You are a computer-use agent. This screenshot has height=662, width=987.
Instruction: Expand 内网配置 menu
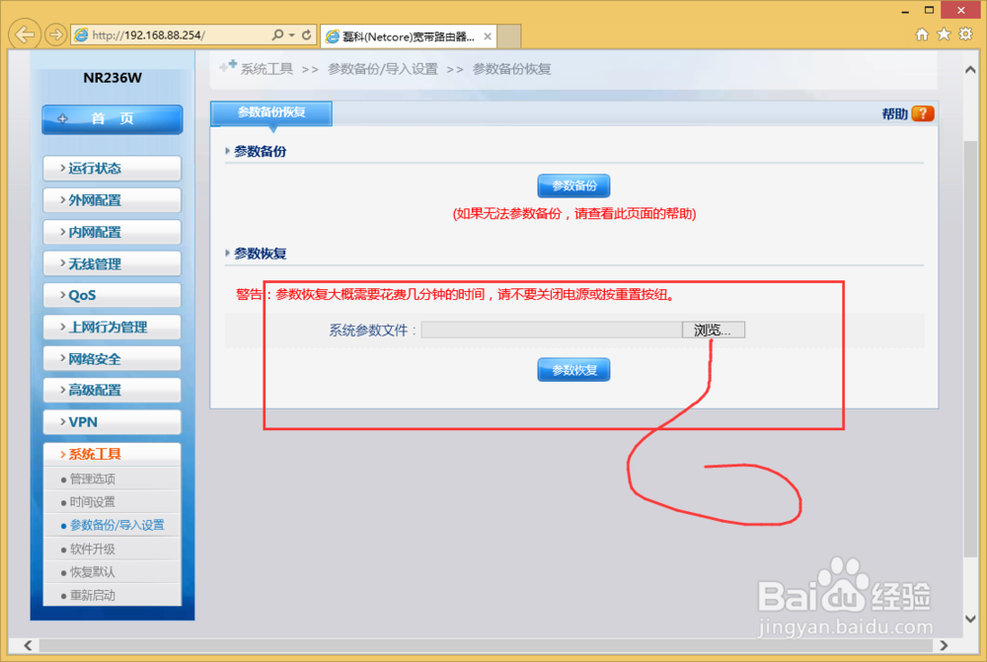pos(113,232)
